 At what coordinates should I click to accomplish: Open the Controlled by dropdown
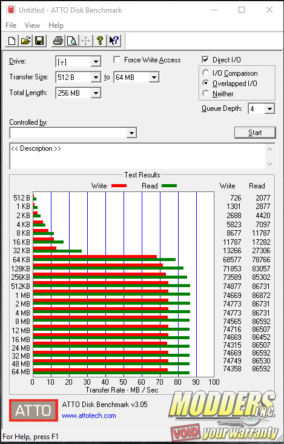(131, 133)
